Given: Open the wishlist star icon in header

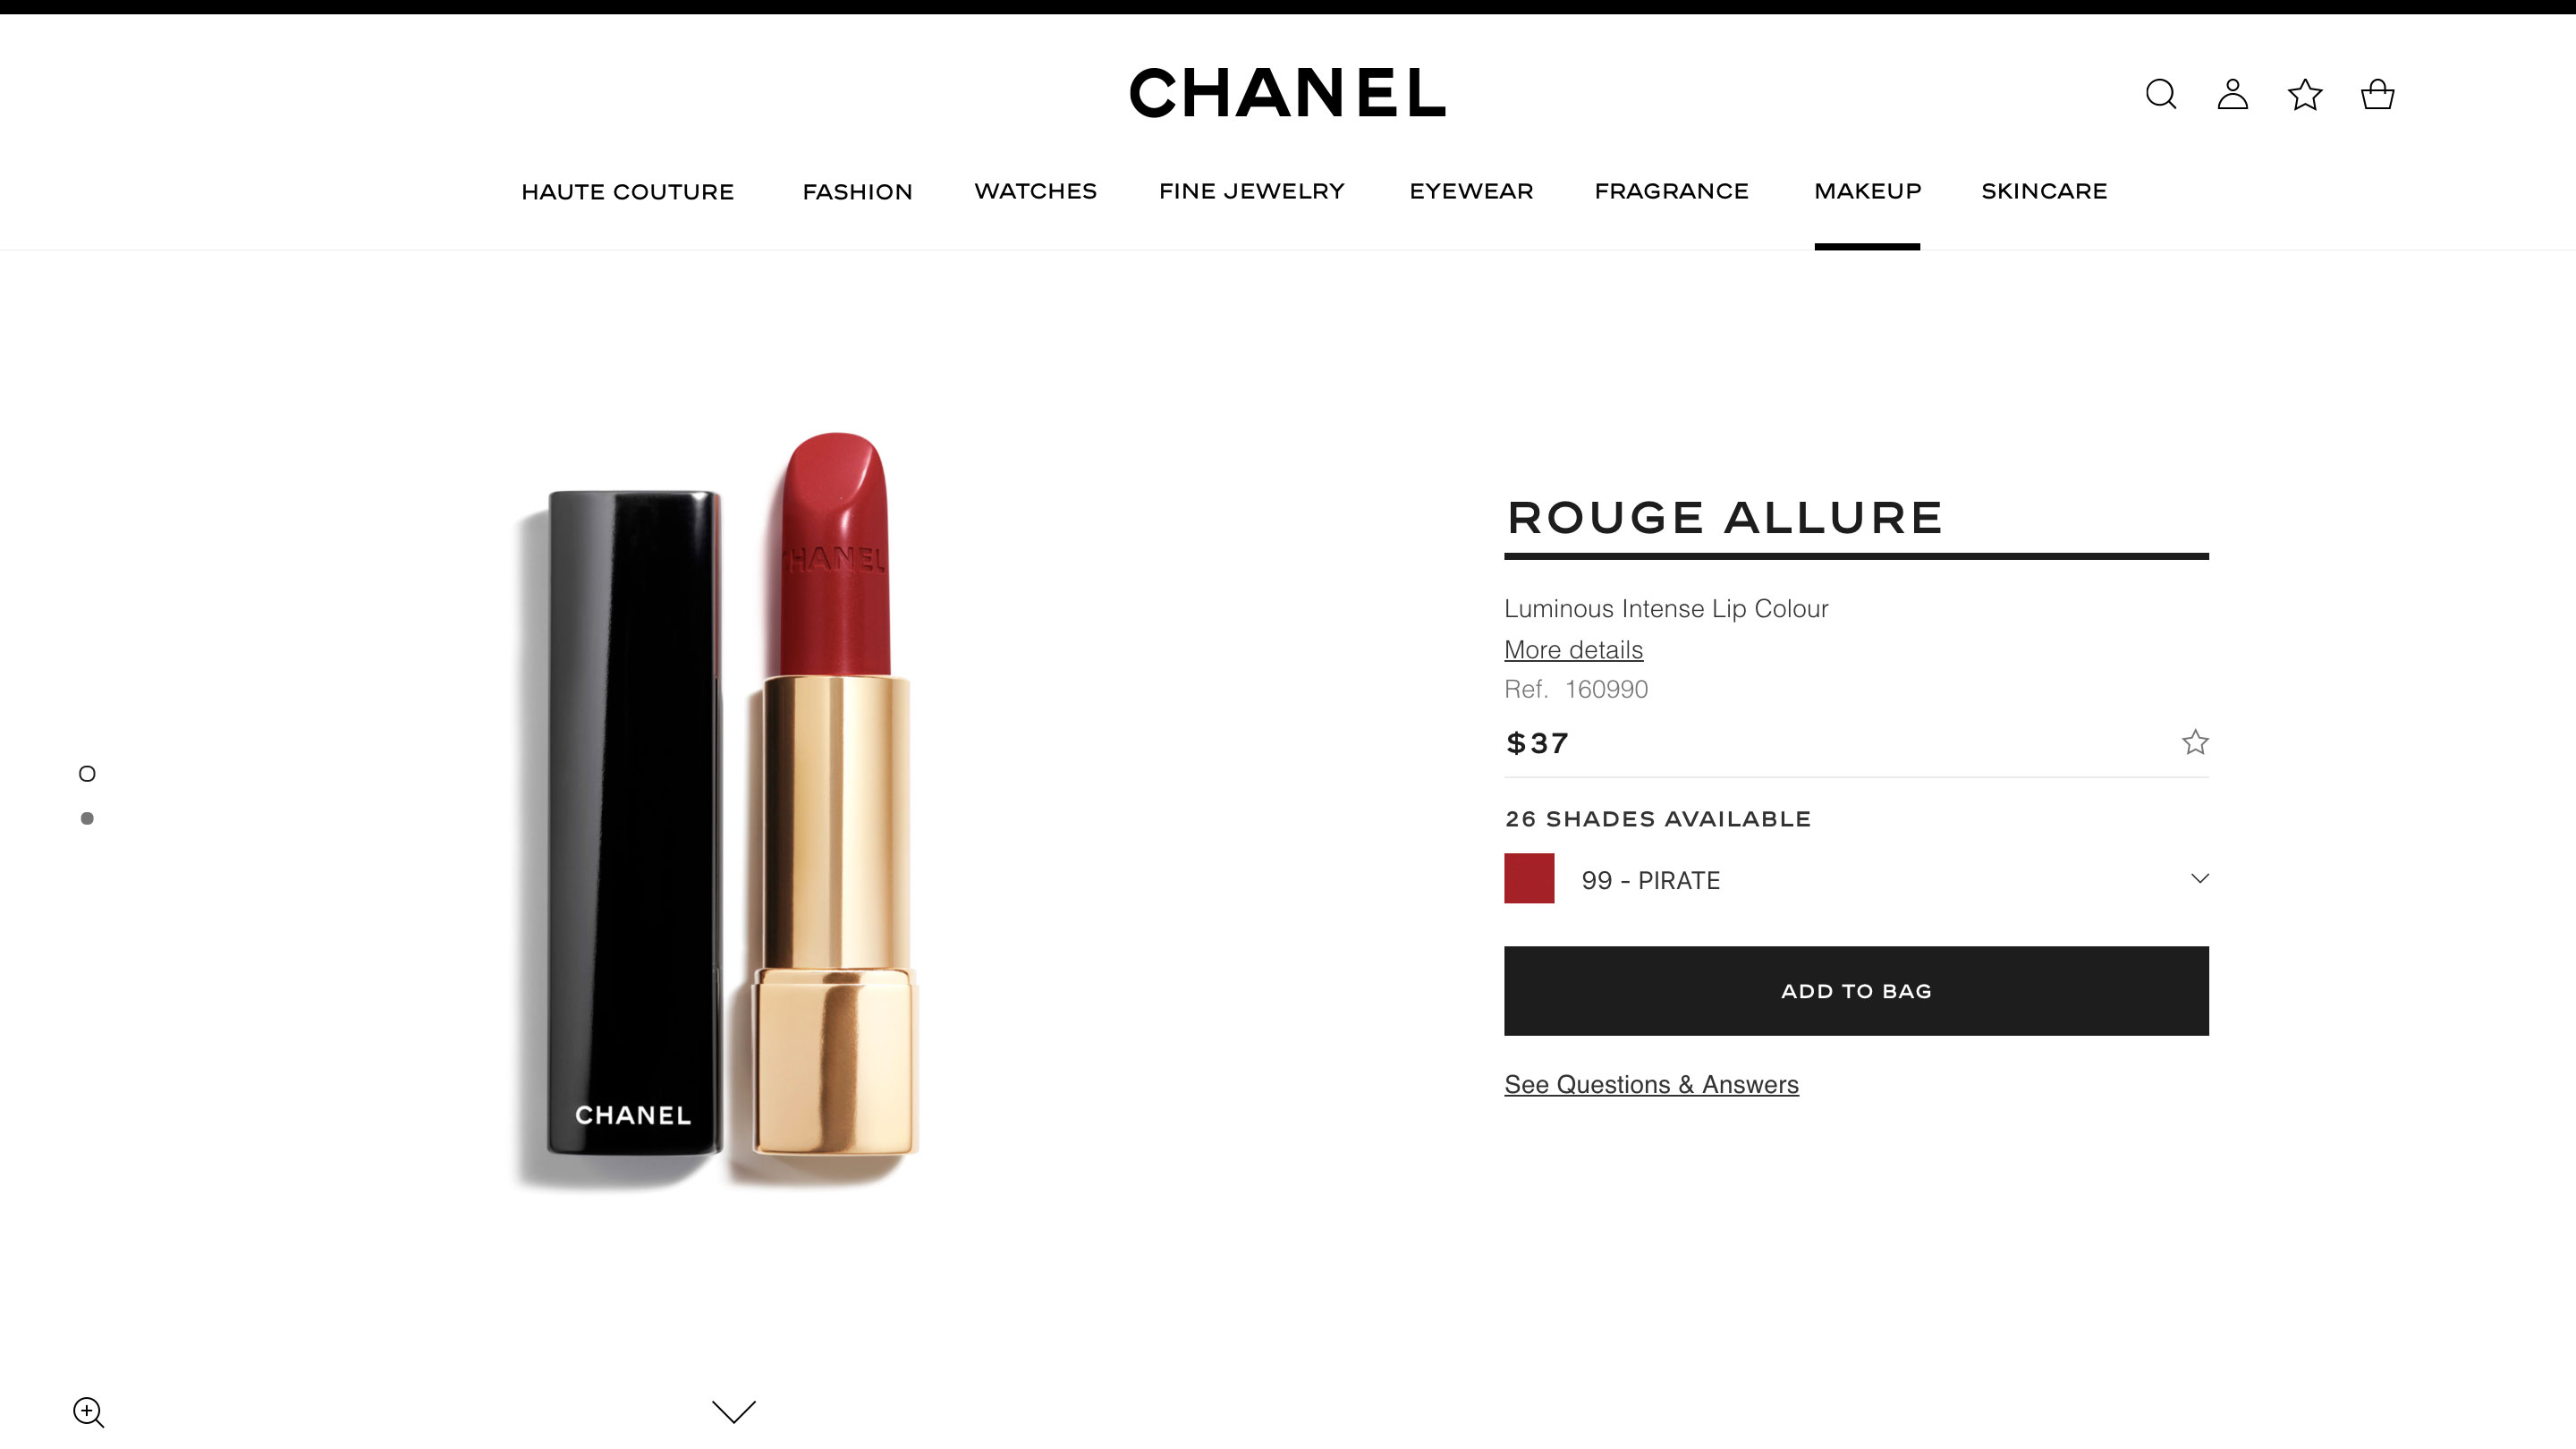Looking at the screenshot, I should 2305,94.
